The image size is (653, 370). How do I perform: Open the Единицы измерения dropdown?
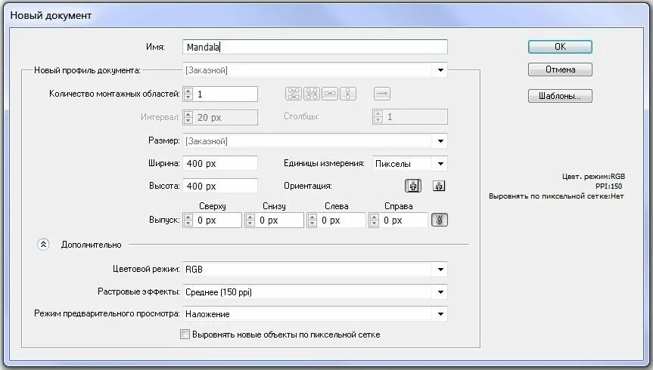point(410,163)
